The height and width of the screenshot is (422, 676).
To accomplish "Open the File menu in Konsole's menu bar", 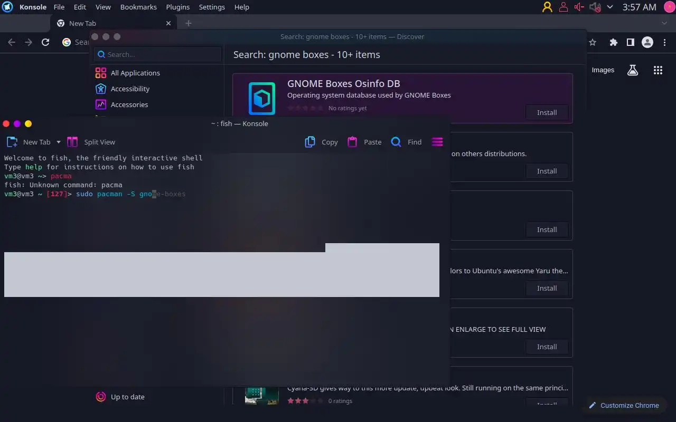I will (59, 7).
